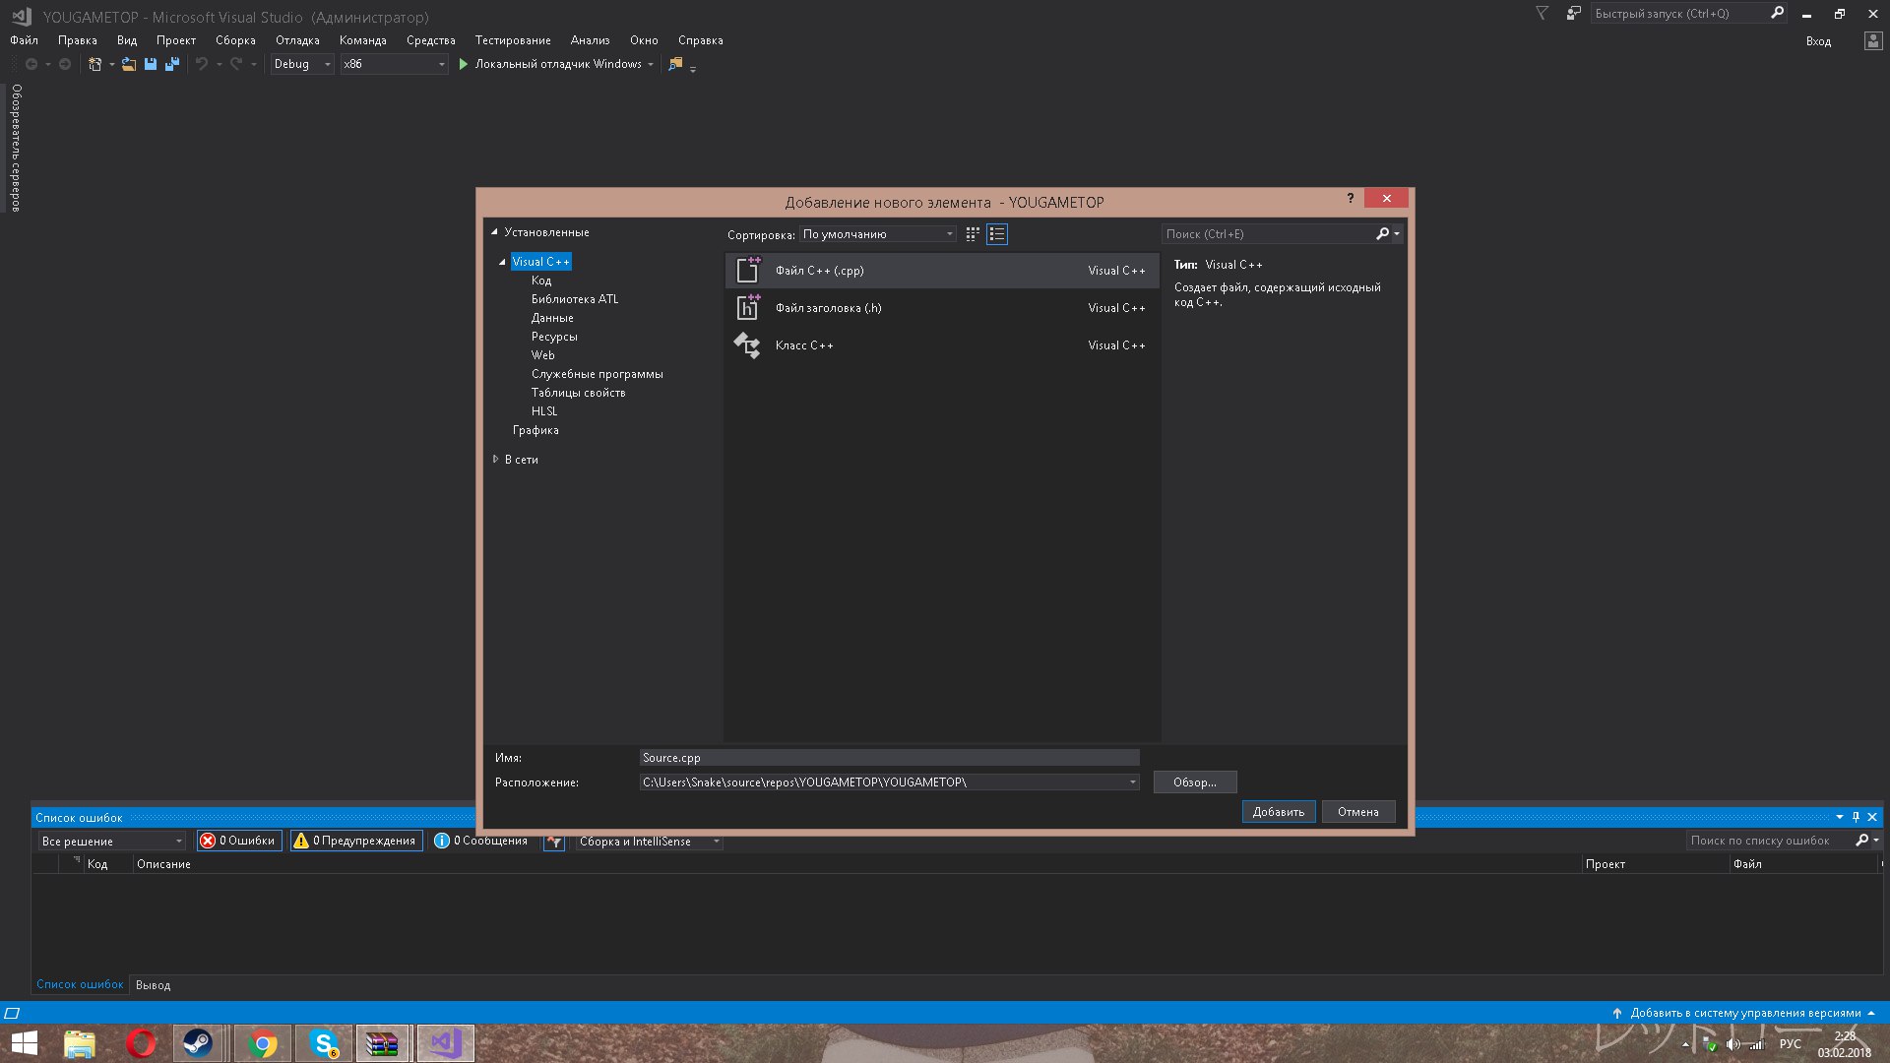Open x86 platform dropdown

pos(394,64)
